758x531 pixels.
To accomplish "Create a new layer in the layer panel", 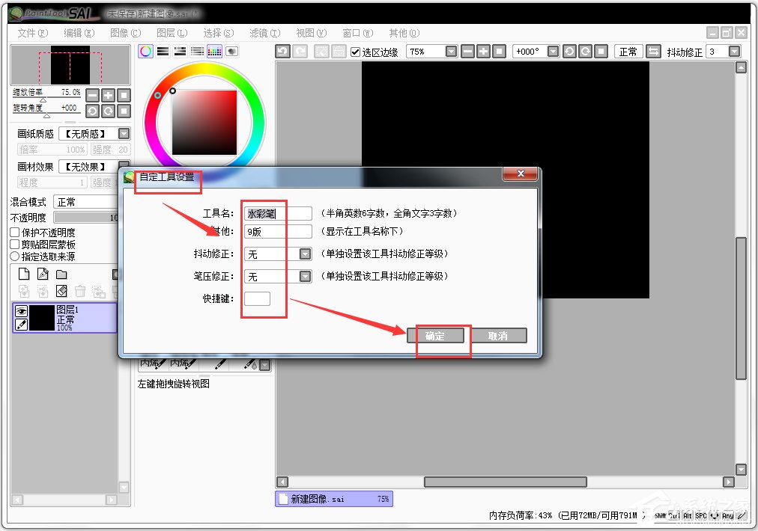I will coord(25,274).
